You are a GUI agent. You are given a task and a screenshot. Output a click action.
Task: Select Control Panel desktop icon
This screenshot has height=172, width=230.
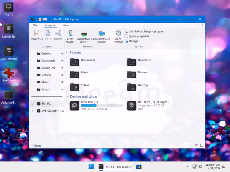[9, 53]
